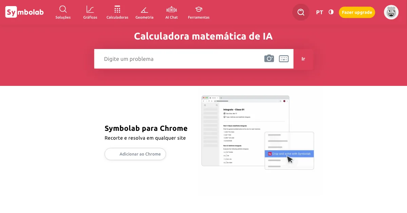Click the camera icon to upload a photo
Viewport: 407px width, 213px height.
tap(269, 58)
